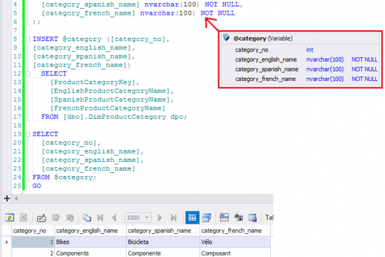The width and height of the screenshot is (385, 257).
Task: Collapse the SELECT block on line 12
Action: click(x=28, y=73)
